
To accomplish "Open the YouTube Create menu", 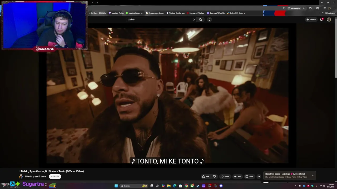I will click(311, 19).
